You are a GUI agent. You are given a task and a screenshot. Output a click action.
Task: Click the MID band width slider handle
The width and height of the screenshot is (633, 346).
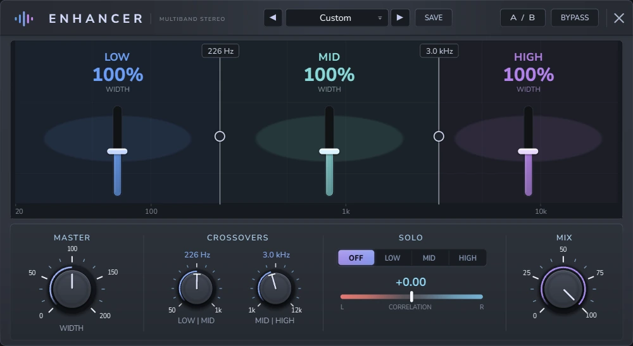pos(329,151)
